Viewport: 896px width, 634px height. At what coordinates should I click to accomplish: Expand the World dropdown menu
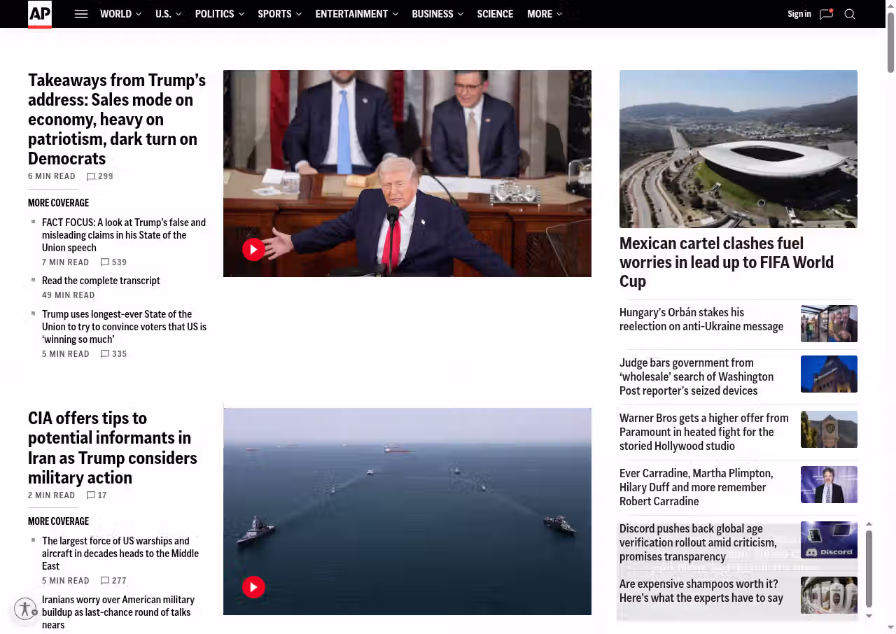[x=120, y=14]
